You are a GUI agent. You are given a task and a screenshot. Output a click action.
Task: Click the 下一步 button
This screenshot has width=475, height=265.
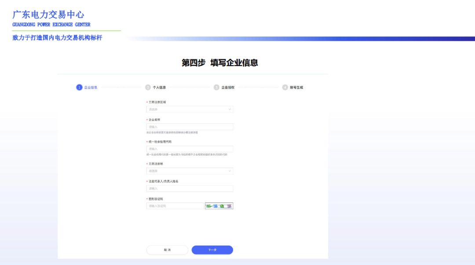pyautogui.click(x=212, y=250)
